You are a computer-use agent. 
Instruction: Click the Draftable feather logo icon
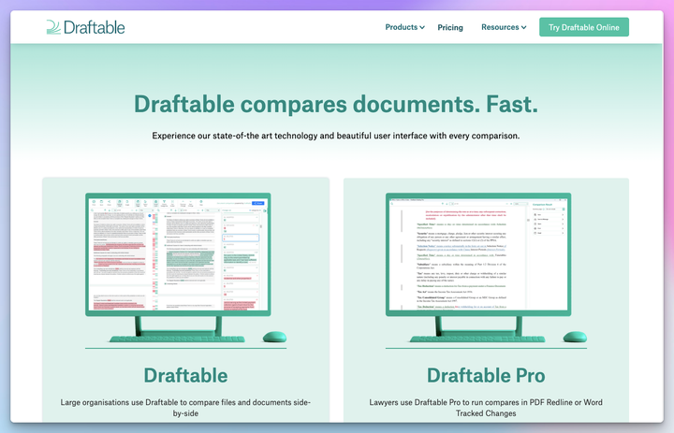[53, 27]
